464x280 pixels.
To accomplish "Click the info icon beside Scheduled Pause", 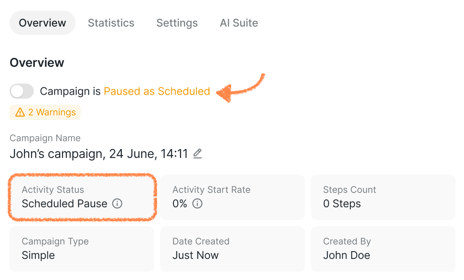I will [117, 204].
